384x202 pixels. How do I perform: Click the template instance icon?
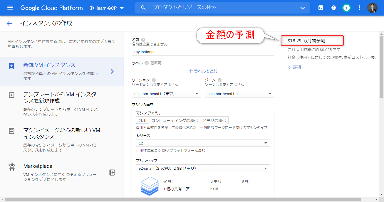[x=11, y=95]
